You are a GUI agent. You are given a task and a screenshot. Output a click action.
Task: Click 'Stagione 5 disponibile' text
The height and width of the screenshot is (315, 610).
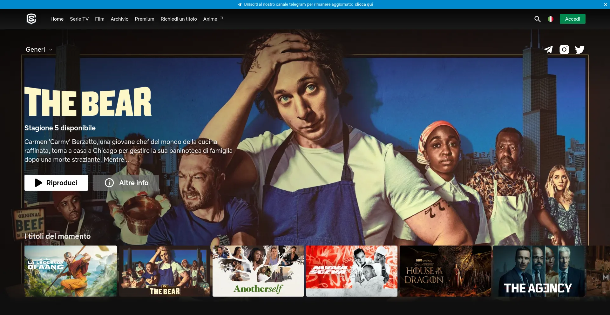[60, 128]
